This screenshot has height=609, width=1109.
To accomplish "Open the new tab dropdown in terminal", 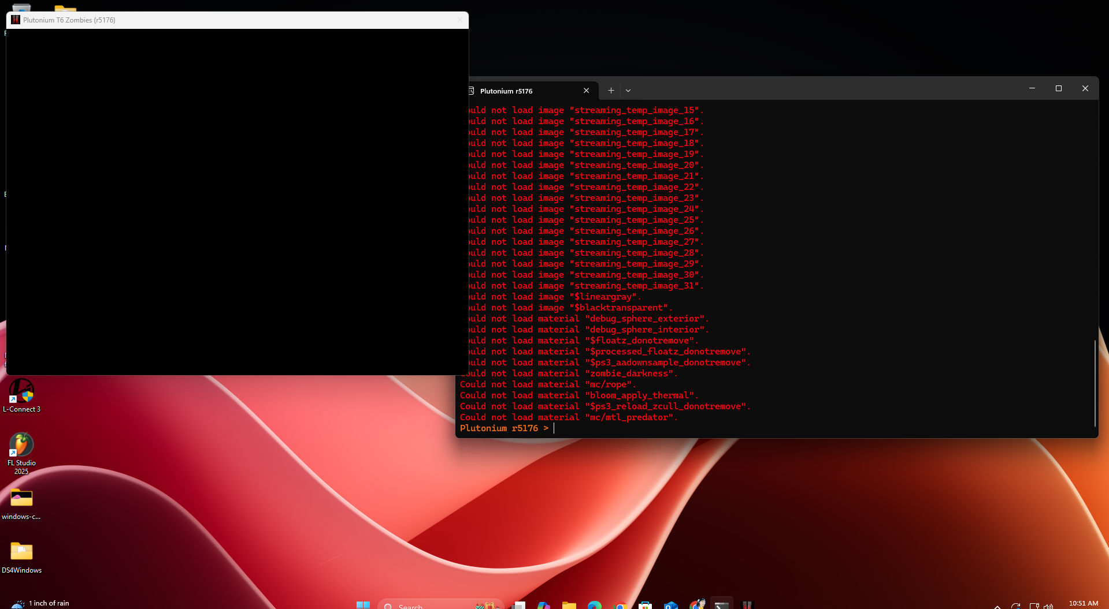I will click(x=628, y=91).
